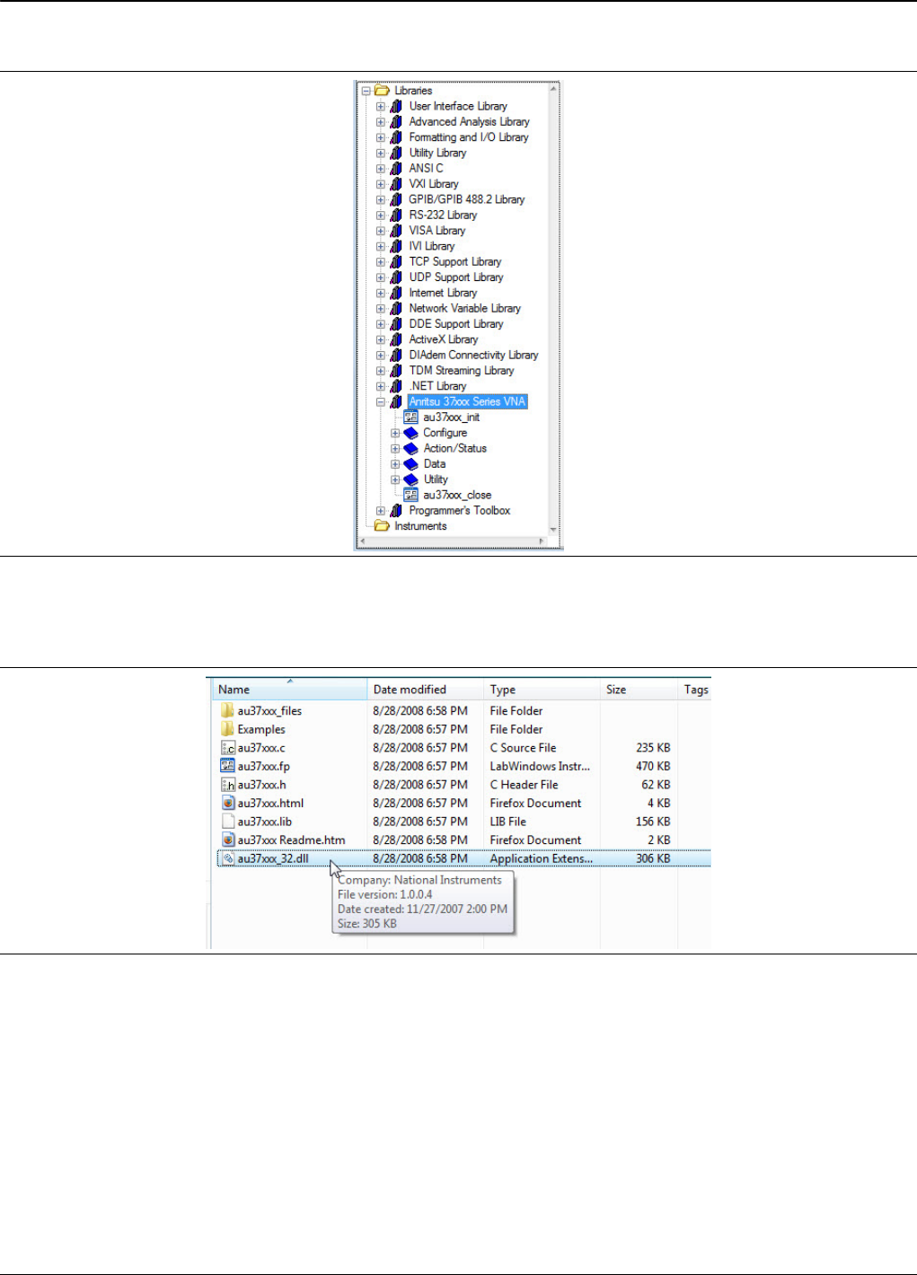Select ActiveX Library in the tree
917x1275 pixels.
pos(444,339)
